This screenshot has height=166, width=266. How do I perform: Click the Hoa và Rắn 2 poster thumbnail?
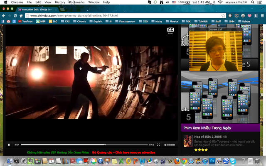click(188, 141)
